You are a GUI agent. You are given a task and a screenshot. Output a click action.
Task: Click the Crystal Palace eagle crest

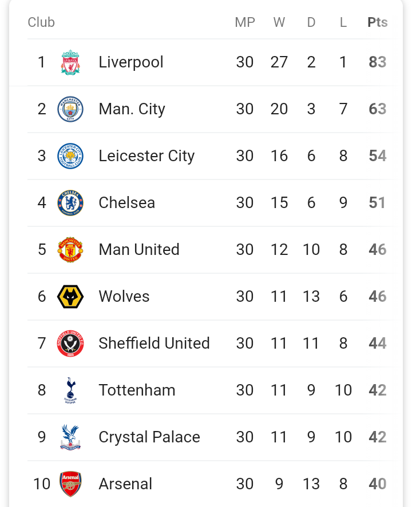70,437
